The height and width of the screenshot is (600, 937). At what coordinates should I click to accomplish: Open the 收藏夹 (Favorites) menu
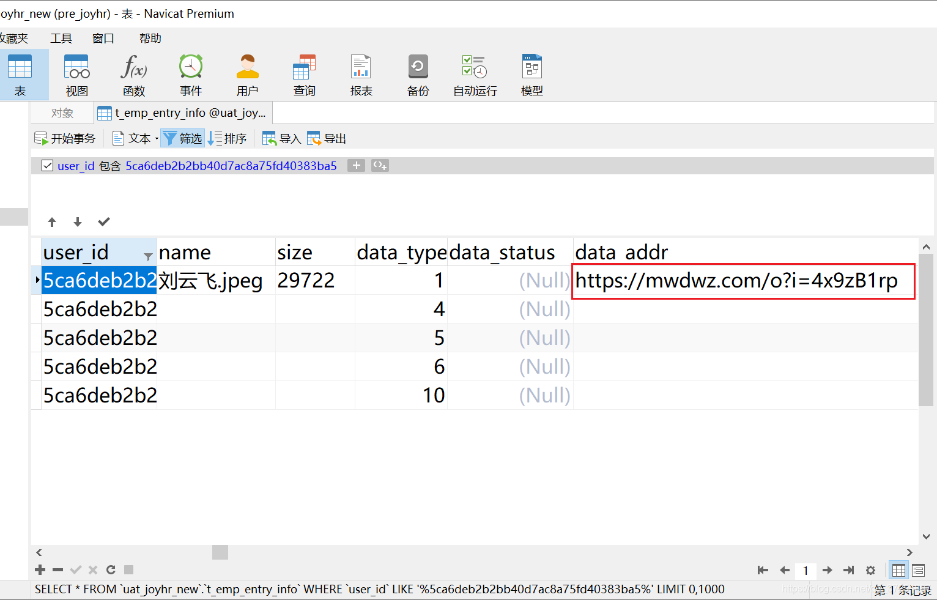click(14, 39)
